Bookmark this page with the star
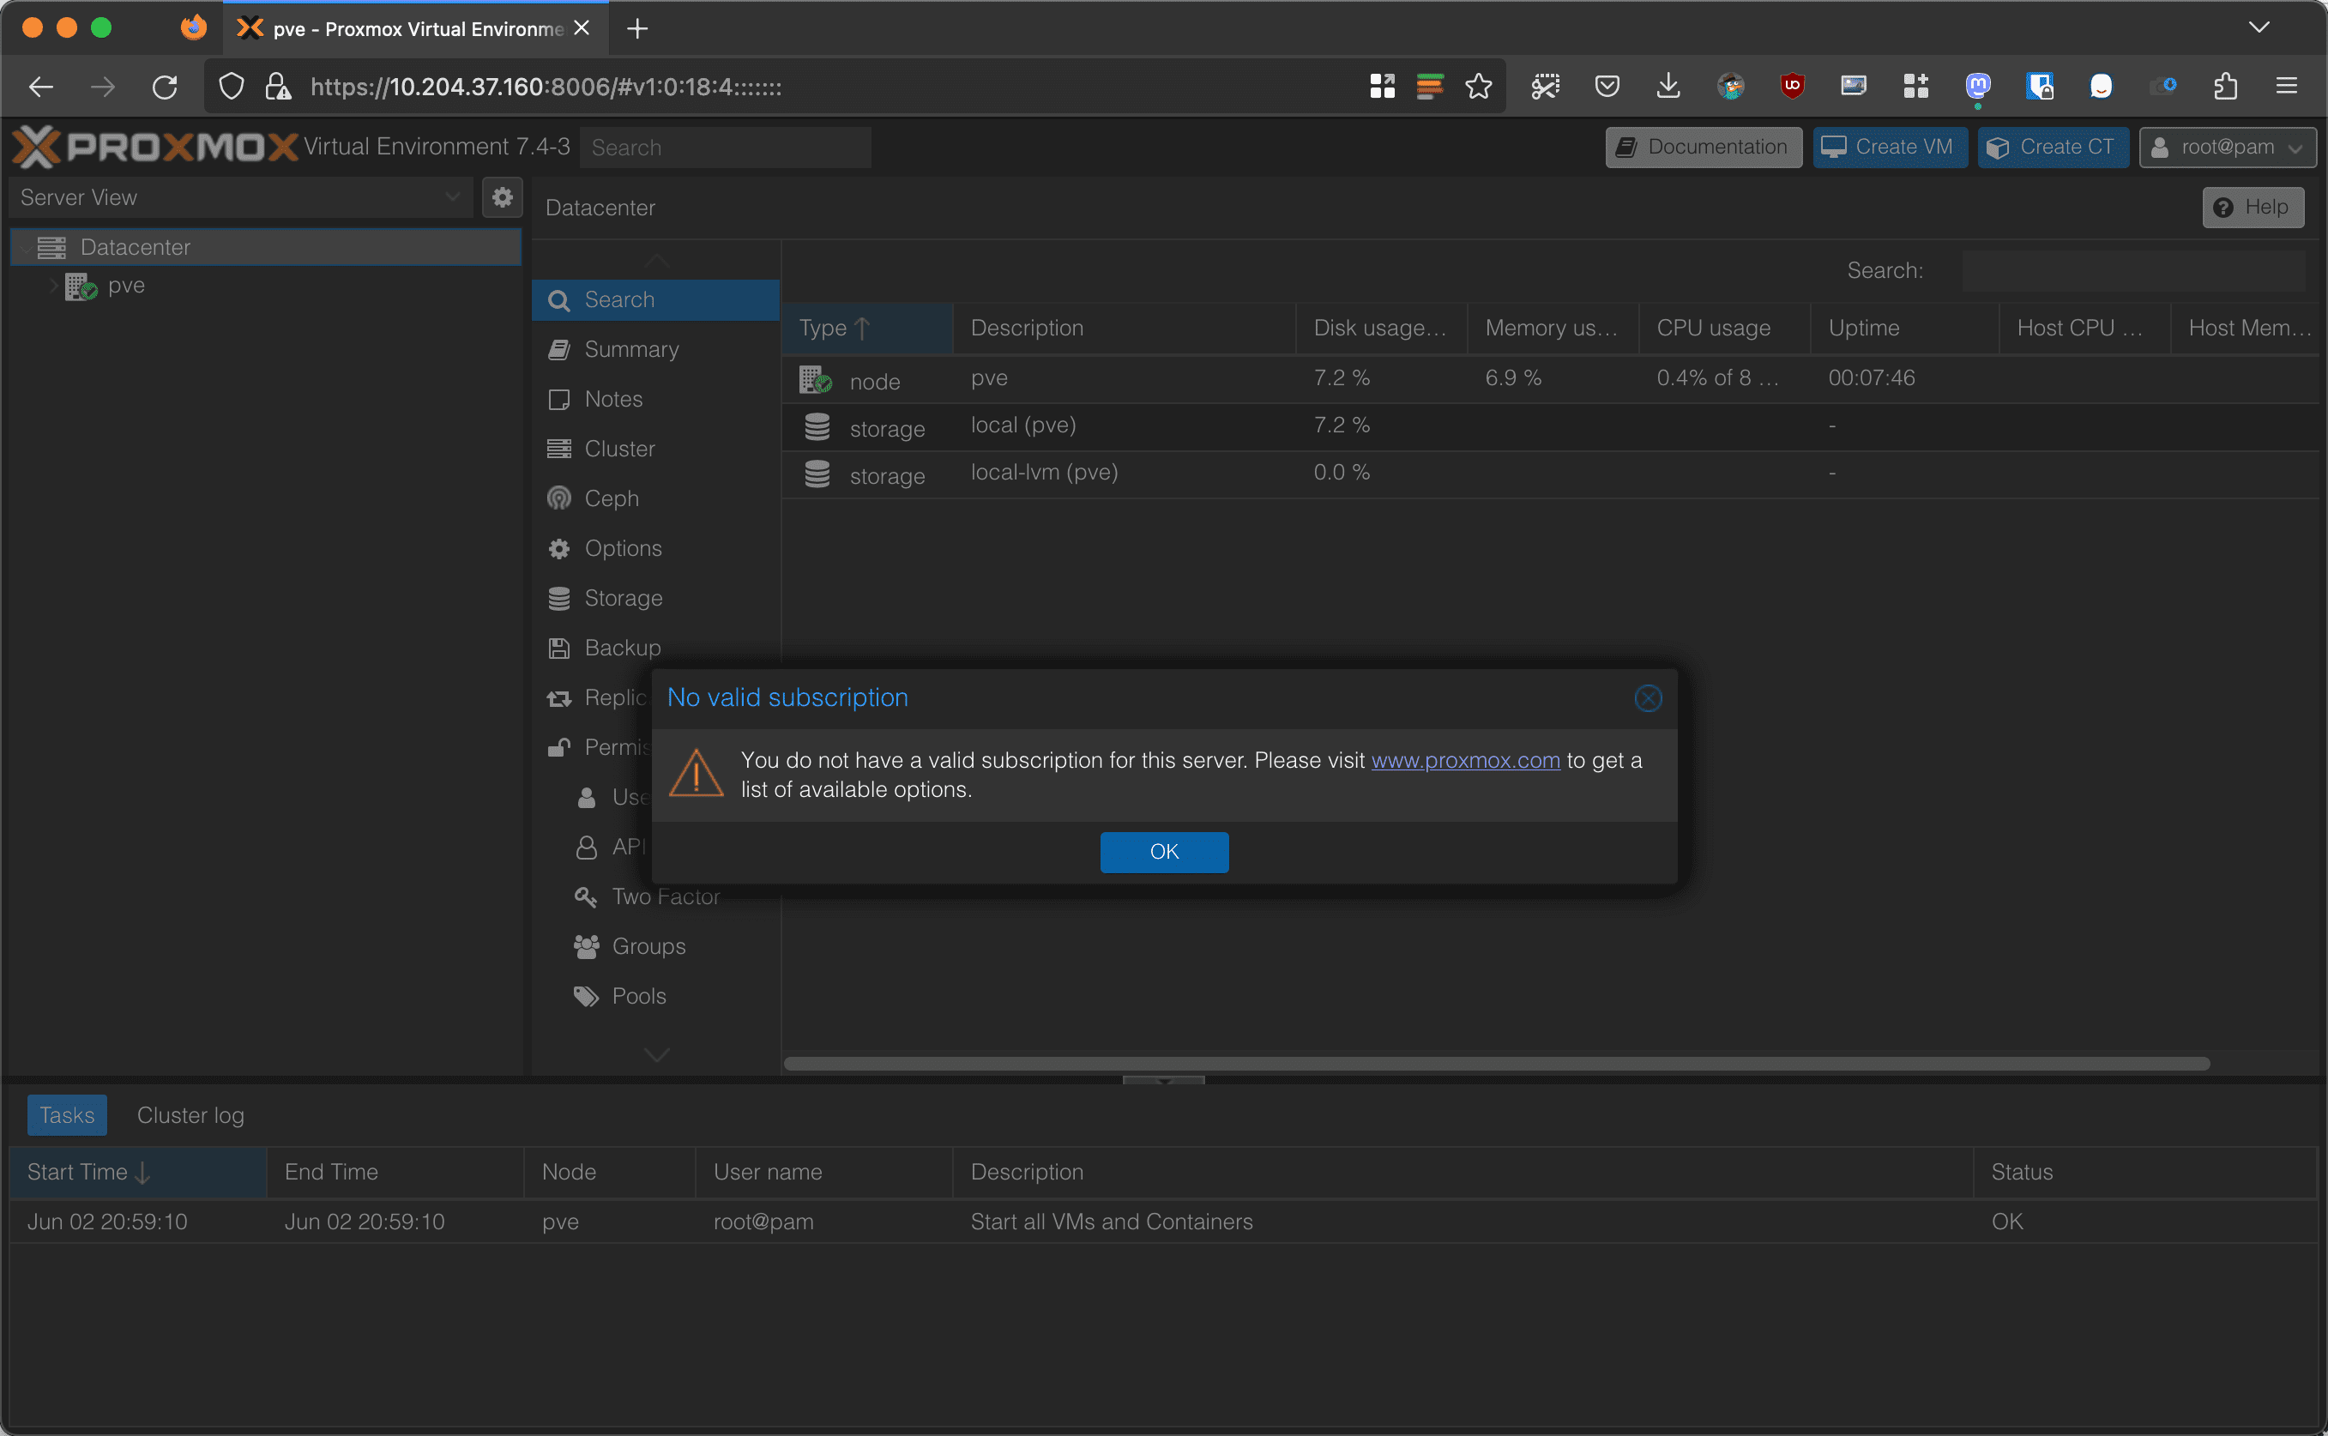2328x1436 pixels. pos(1478,87)
